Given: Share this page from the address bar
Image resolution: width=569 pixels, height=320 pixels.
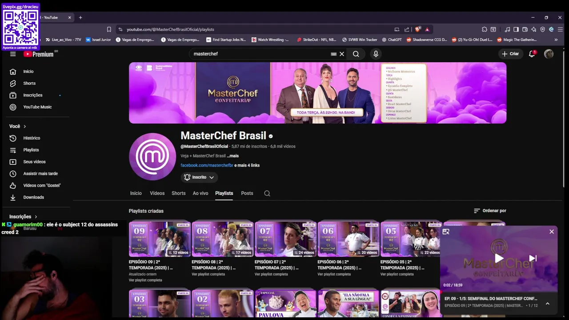Looking at the screenshot, I should tap(406, 29).
